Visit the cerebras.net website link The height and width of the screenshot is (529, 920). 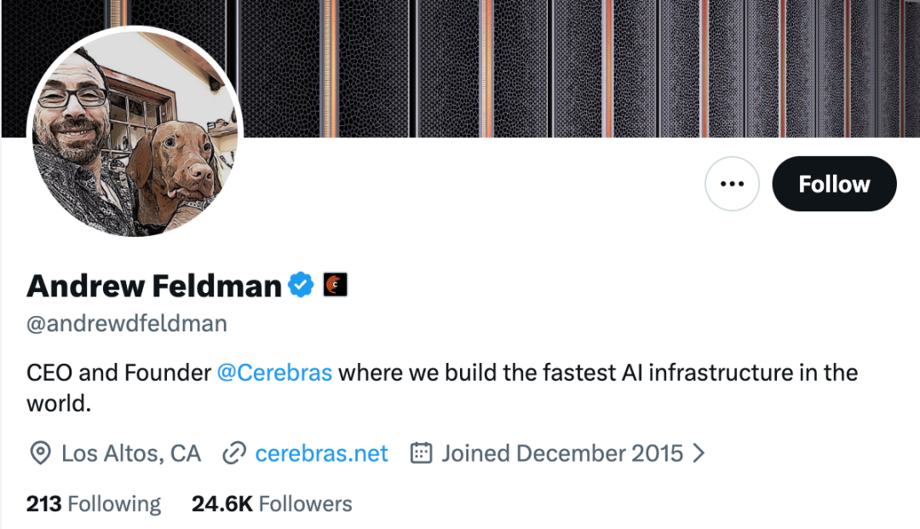(321, 453)
